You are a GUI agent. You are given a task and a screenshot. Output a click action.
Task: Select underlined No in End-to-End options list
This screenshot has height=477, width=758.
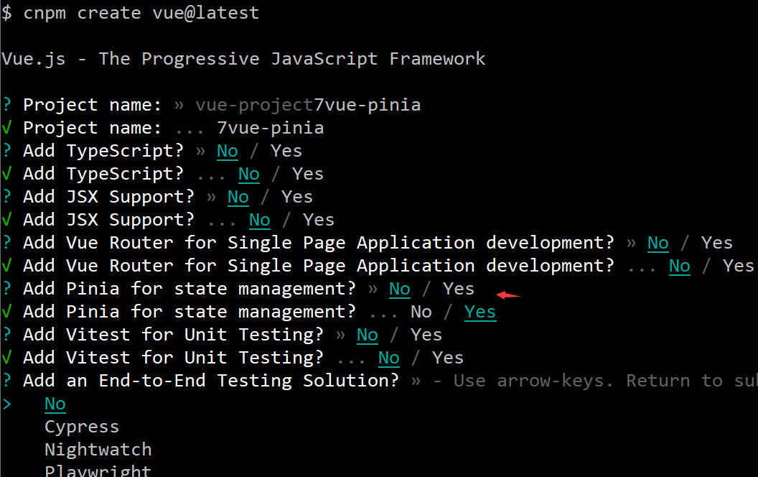coord(55,404)
